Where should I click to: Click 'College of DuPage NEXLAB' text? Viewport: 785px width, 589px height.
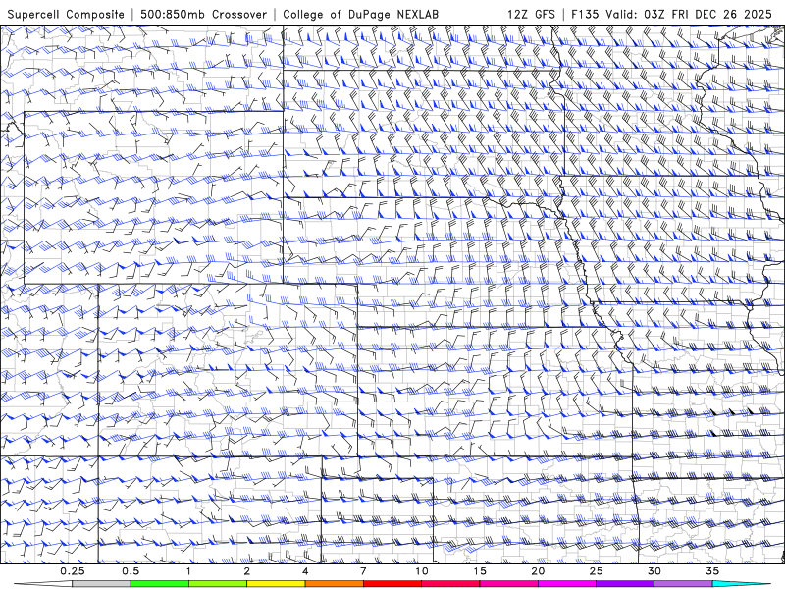tap(360, 15)
